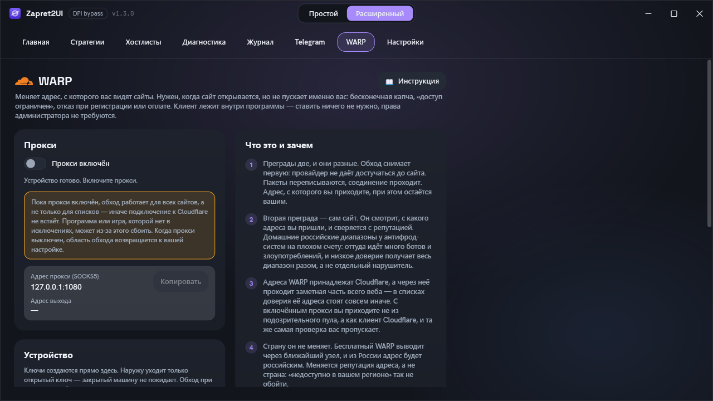Switch to "Простой" mode
The height and width of the screenshot is (401, 713).
(x=324, y=13)
